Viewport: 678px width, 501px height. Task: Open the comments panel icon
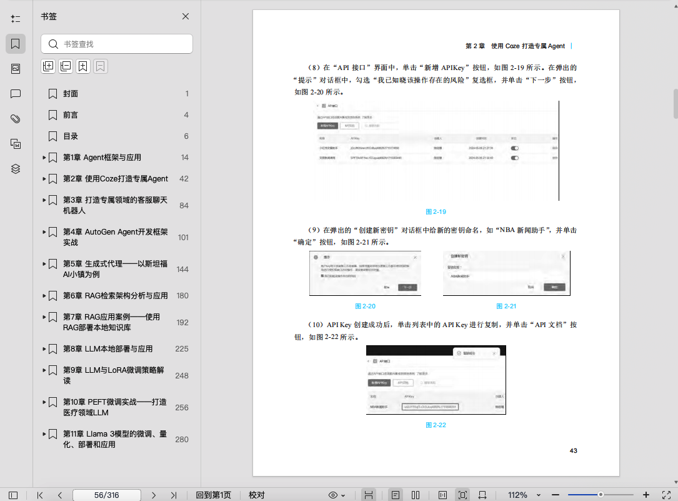(x=16, y=94)
